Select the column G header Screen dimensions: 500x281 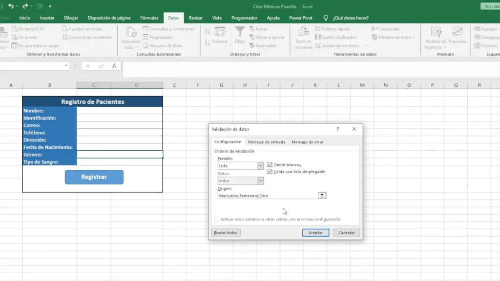click(221, 85)
